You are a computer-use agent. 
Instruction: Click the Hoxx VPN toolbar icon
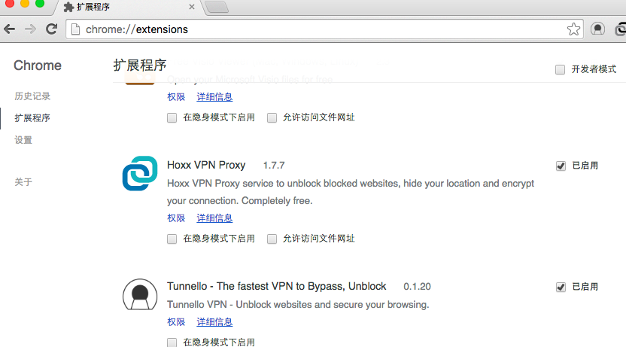(x=621, y=29)
